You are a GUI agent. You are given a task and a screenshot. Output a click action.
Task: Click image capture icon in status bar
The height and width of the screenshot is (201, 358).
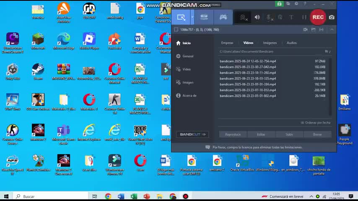coord(313,30)
